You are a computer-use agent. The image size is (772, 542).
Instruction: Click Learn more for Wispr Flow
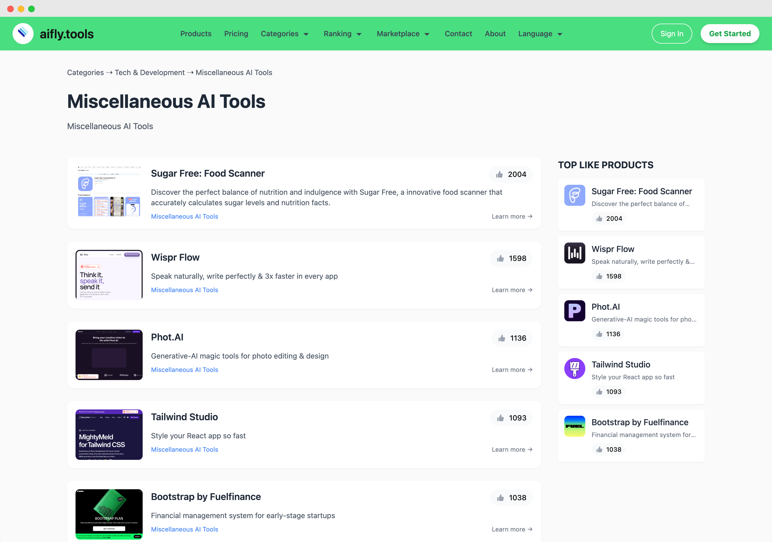click(512, 290)
